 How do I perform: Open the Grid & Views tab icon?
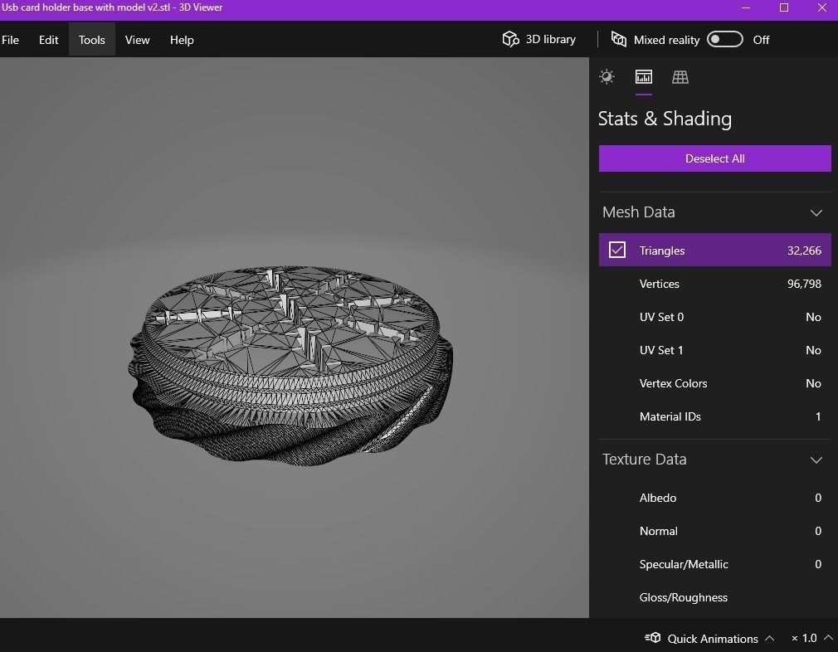(680, 77)
